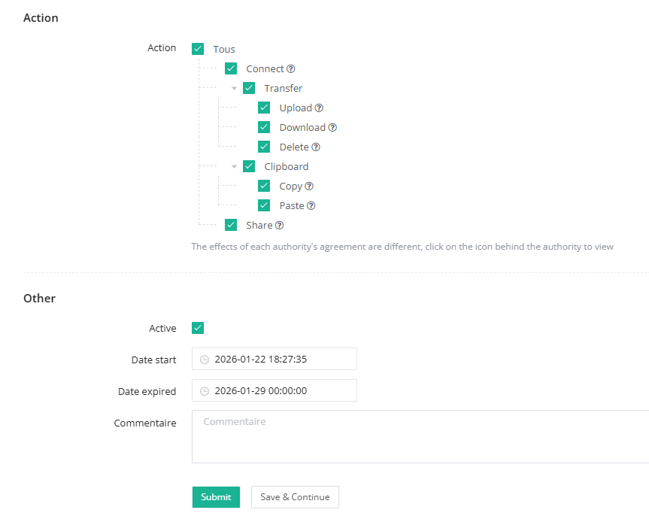Click the help icon next to Copy
Screen dimensions: 649x525
click(309, 187)
